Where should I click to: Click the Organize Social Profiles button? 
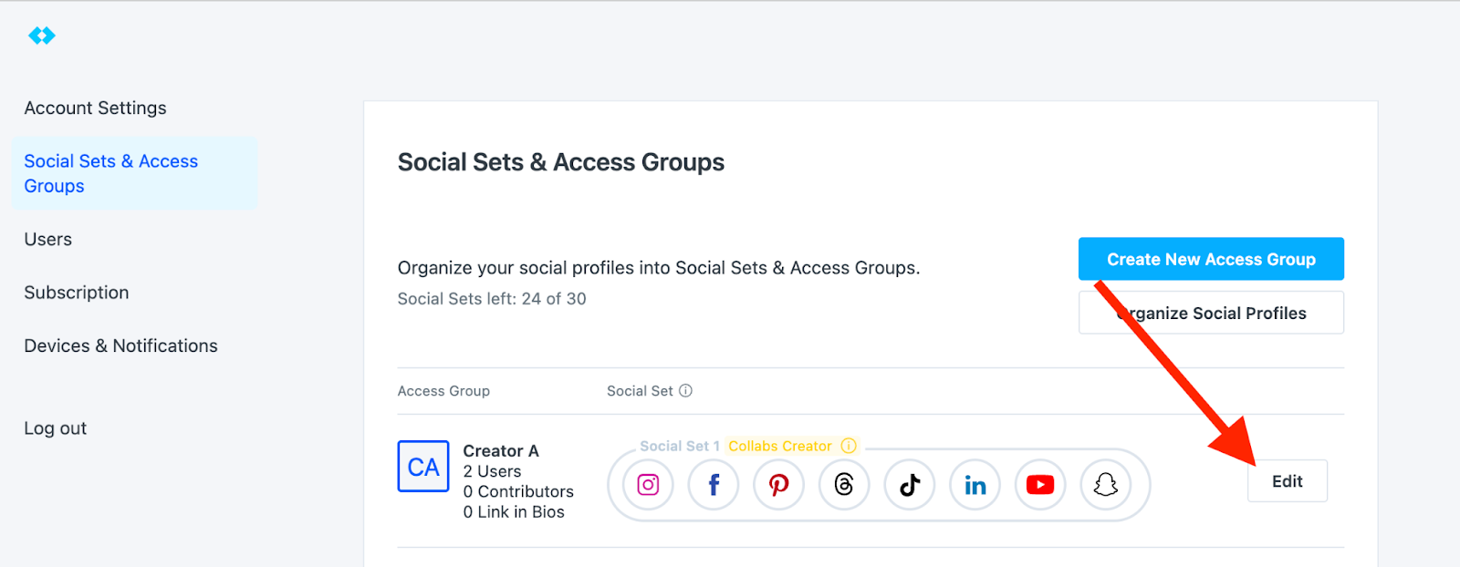point(1210,314)
